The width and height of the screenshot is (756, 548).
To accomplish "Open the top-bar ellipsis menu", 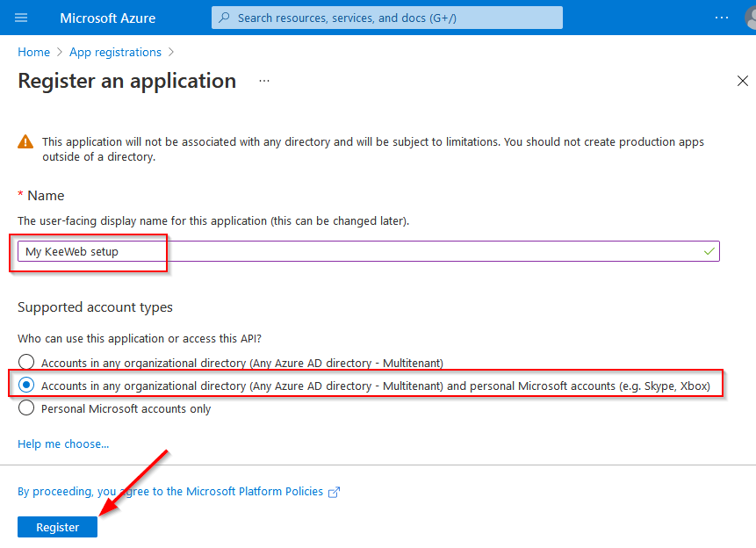I will point(722,18).
